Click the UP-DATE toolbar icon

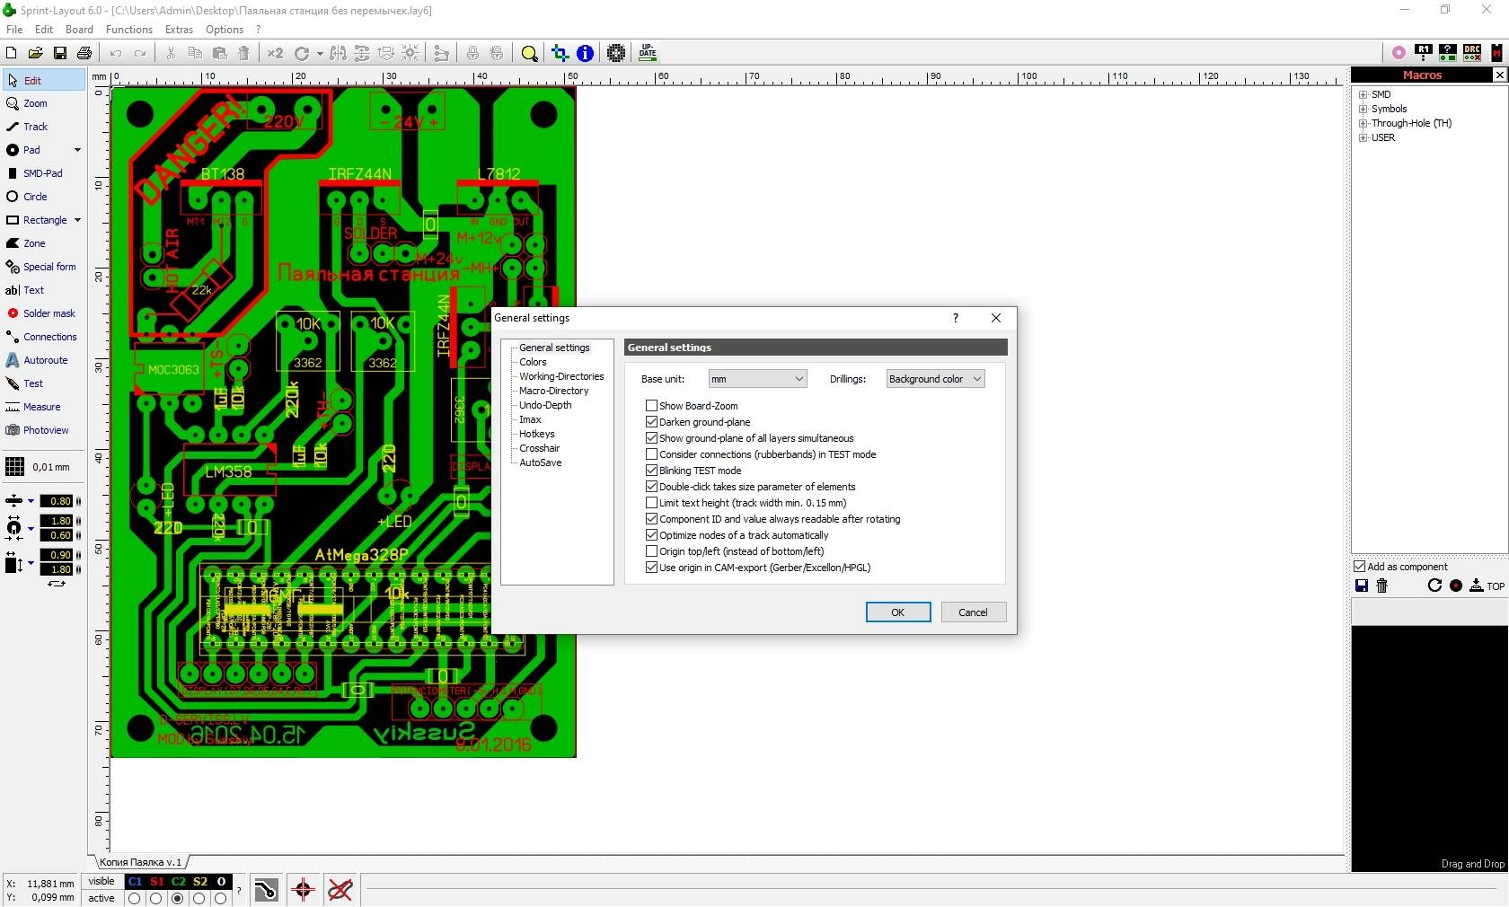tap(648, 52)
